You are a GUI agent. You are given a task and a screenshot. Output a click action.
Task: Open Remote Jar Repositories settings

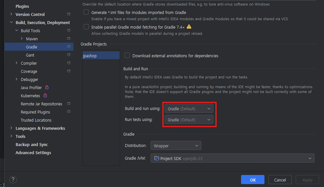click(41, 104)
